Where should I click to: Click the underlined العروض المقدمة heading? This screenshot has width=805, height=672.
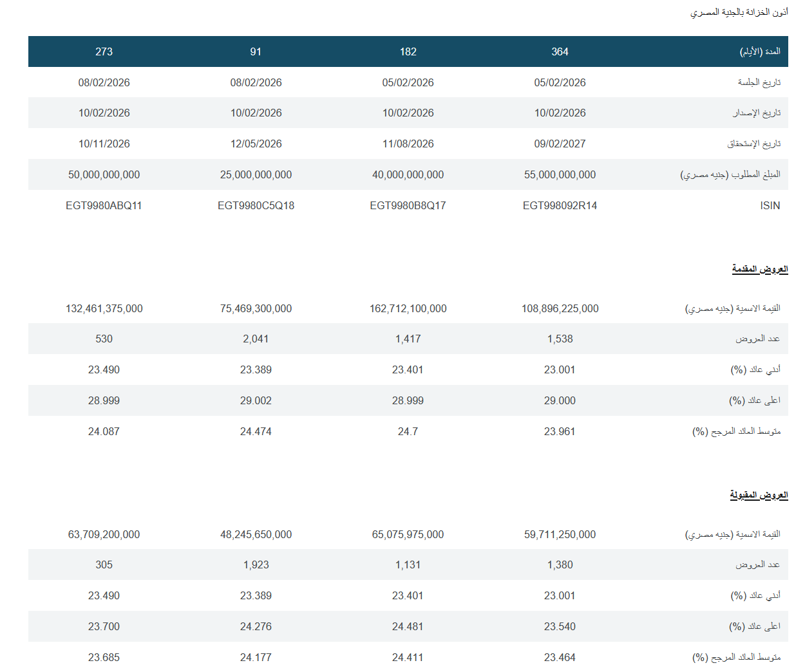(759, 269)
